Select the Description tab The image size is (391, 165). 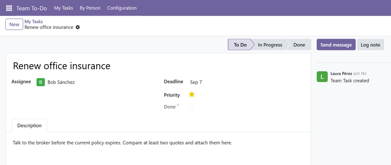coord(29,126)
